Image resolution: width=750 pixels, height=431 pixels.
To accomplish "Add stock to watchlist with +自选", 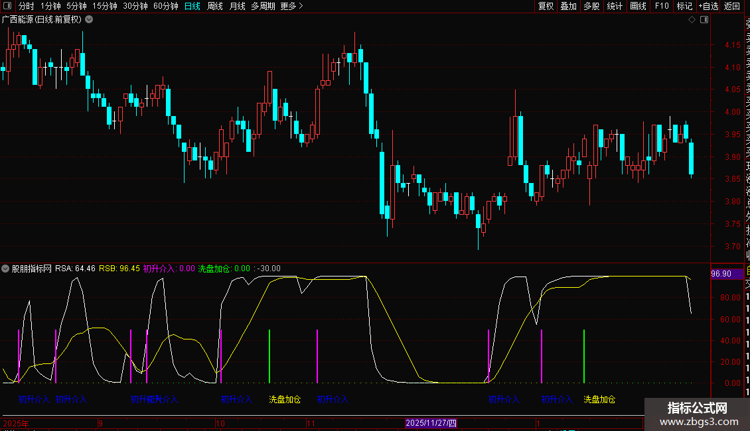I will point(708,7).
